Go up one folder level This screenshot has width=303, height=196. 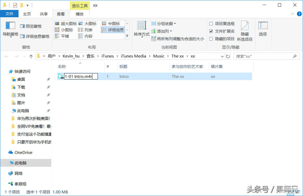pos(31,56)
